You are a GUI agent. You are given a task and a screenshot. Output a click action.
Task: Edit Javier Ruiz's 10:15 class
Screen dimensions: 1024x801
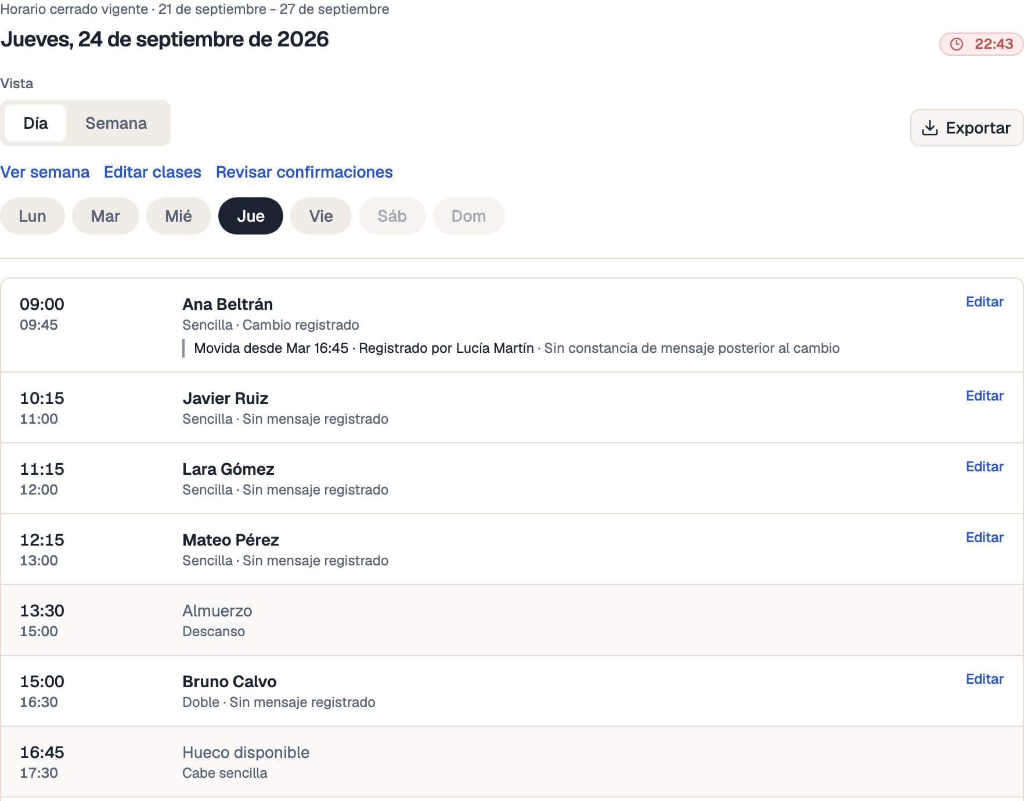985,396
